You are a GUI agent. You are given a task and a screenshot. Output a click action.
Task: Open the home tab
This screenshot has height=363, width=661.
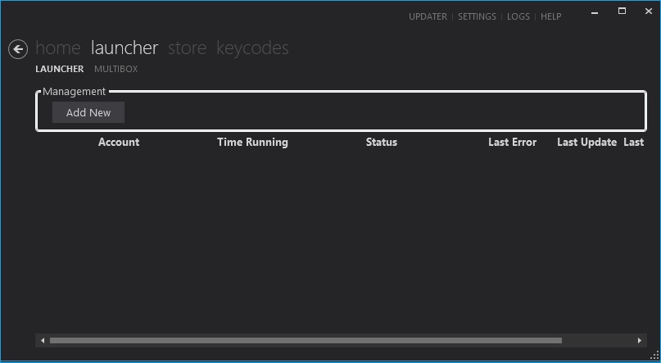pyautogui.click(x=58, y=48)
